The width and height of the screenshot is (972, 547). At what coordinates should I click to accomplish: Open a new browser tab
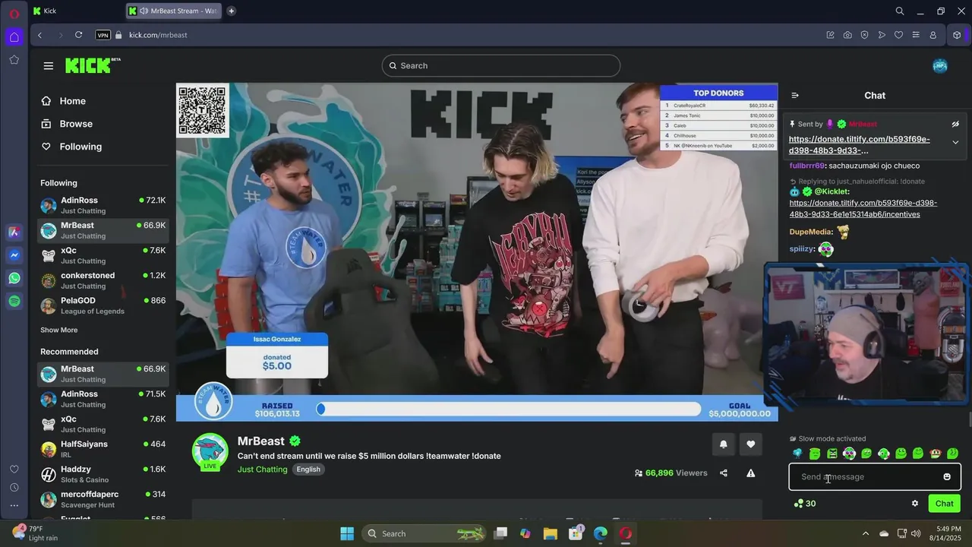pyautogui.click(x=231, y=11)
